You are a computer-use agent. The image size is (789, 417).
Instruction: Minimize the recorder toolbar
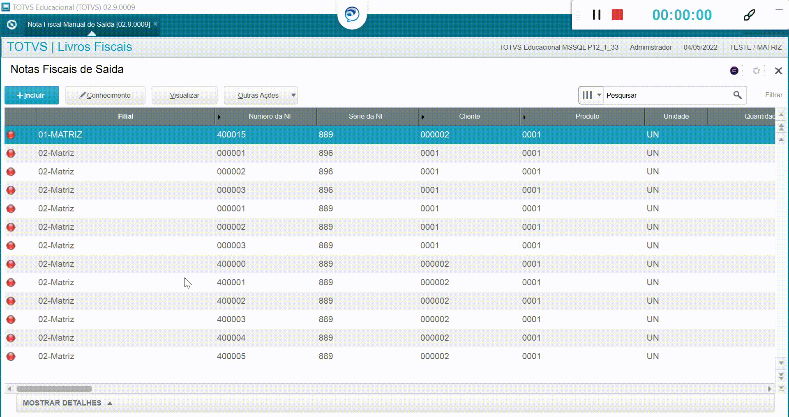[779, 10]
